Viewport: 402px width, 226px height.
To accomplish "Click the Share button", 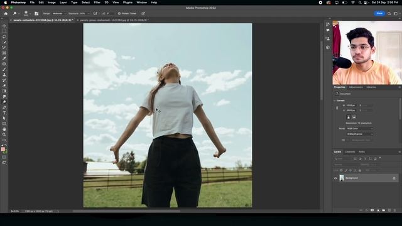I will [379, 13].
